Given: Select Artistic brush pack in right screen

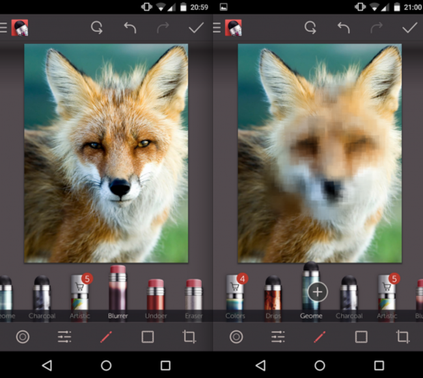Looking at the screenshot, I should 387,297.
